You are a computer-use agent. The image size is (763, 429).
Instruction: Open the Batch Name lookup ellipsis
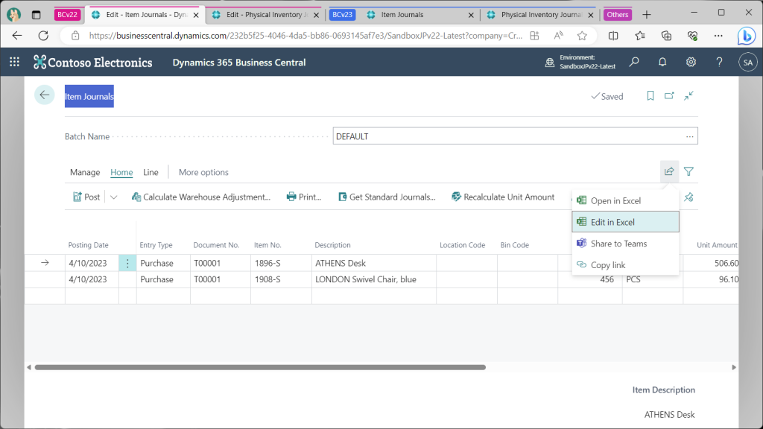coord(689,137)
